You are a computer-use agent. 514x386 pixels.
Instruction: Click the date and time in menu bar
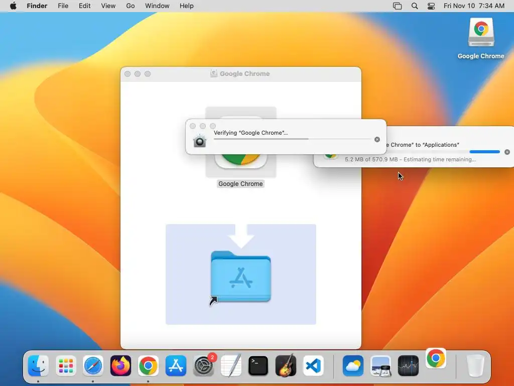(x=474, y=6)
